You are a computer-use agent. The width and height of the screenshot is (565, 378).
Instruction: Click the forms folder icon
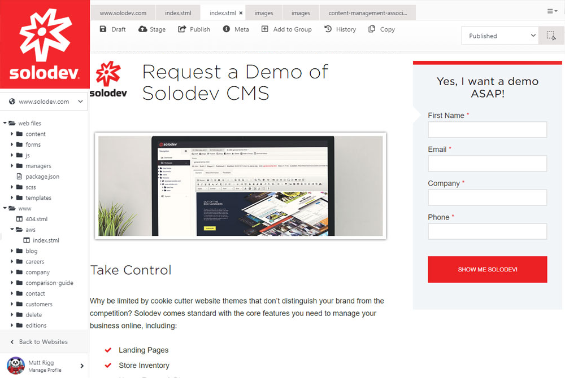[x=19, y=144]
